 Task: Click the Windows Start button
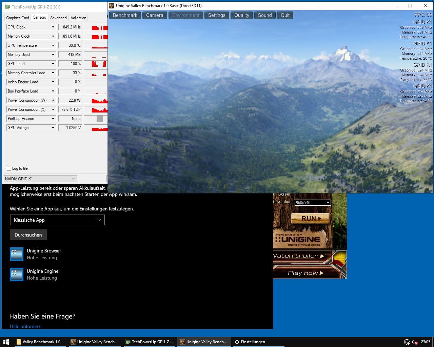pyautogui.click(x=6, y=342)
